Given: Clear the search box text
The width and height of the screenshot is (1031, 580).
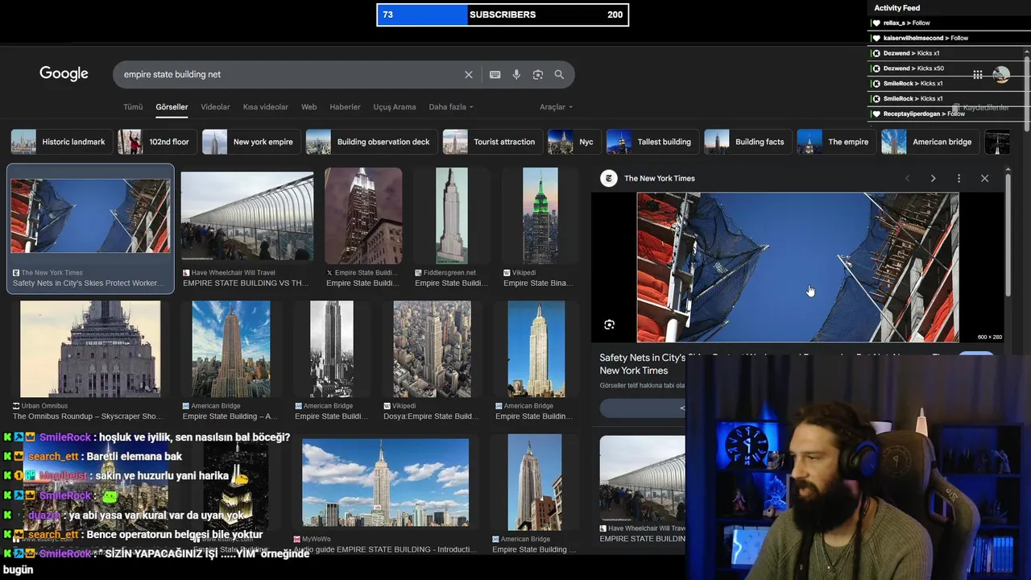Looking at the screenshot, I should tap(469, 74).
